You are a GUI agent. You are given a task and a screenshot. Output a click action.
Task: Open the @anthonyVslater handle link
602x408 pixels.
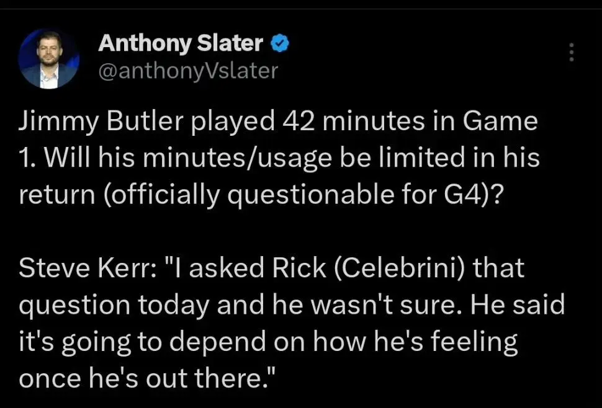coord(188,71)
